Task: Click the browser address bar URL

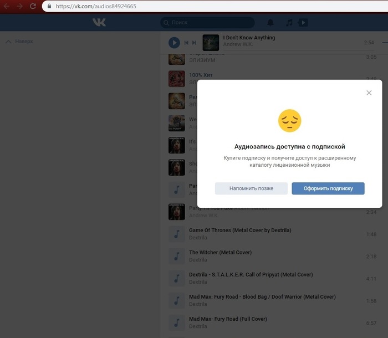Action: pos(96,6)
